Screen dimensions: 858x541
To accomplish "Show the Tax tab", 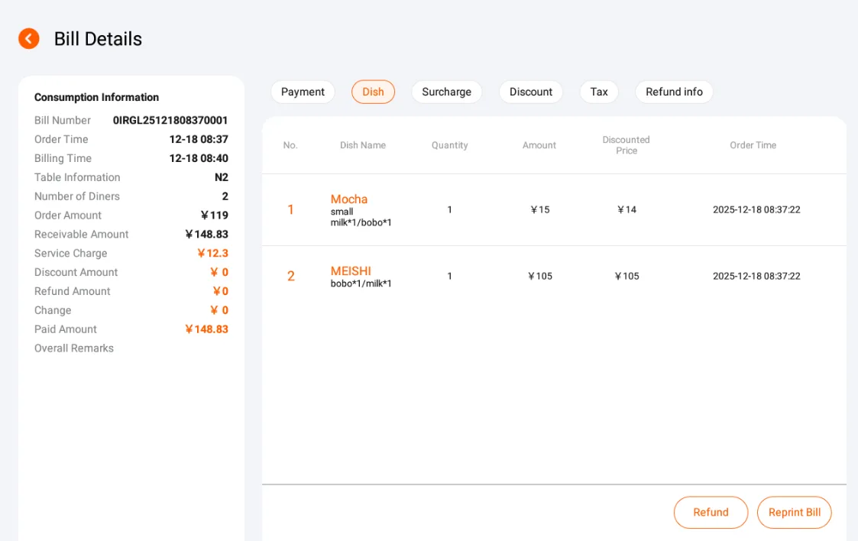I will click(599, 92).
